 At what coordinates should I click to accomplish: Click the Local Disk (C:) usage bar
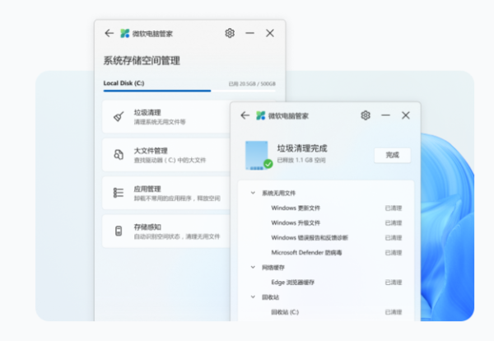(156, 91)
